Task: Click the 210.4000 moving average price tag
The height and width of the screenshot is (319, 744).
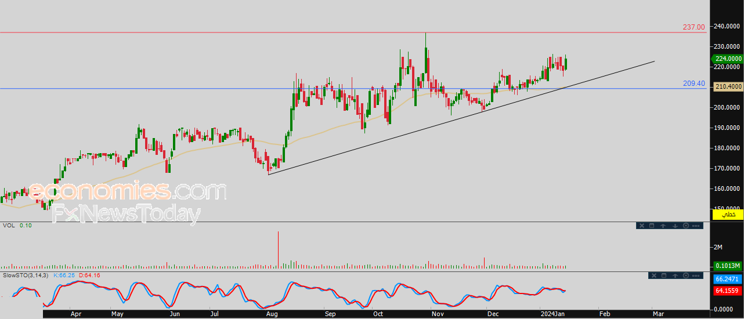Action: click(x=728, y=86)
